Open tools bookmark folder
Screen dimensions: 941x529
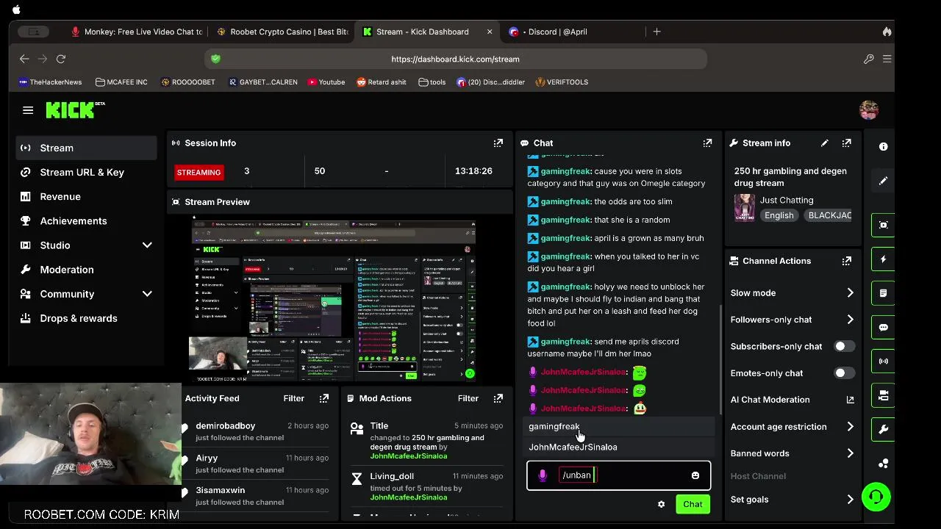click(x=432, y=82)
